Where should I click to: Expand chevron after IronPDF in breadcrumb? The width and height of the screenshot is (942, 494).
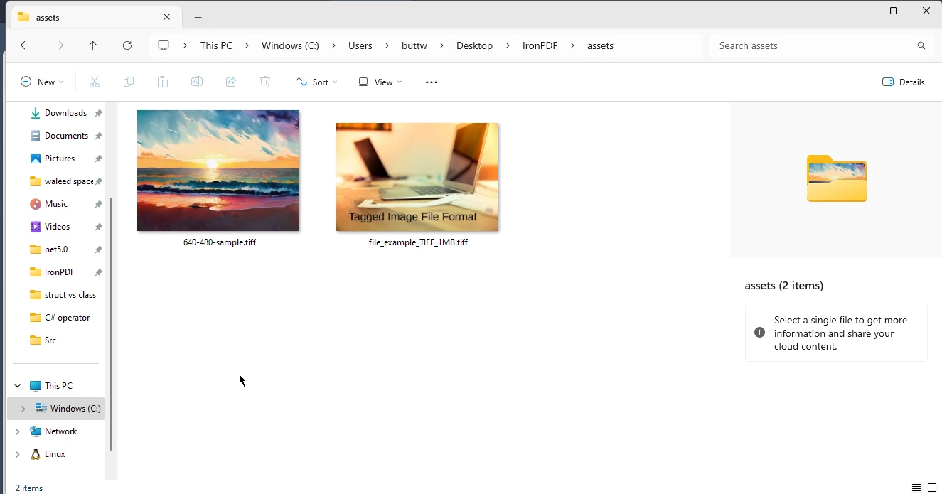(x=572, y=45)
